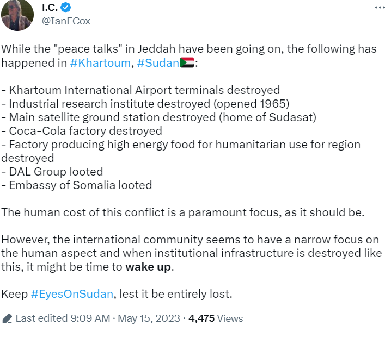Click the display name I.C.

[x=50, y=8]
